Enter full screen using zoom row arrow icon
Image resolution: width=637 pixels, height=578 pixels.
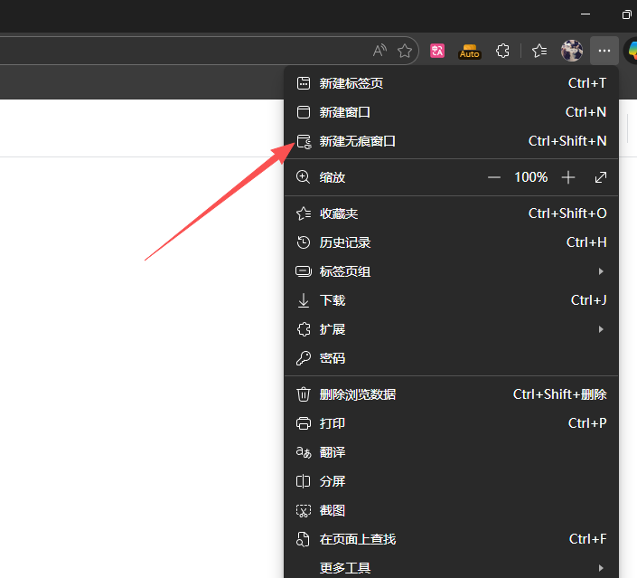pyautogui.click(x=601, y=177)
